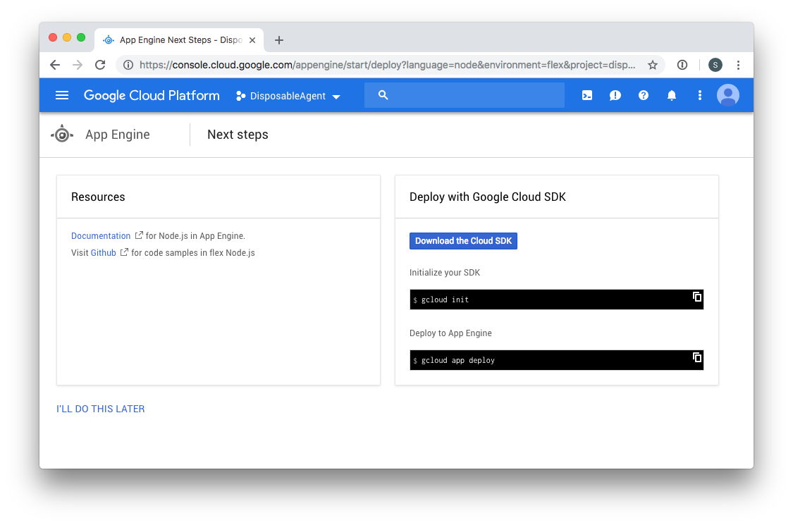Copy the gcloud app deploy command
This screenshot has width=793, height=525.
(x=696, y=357)
